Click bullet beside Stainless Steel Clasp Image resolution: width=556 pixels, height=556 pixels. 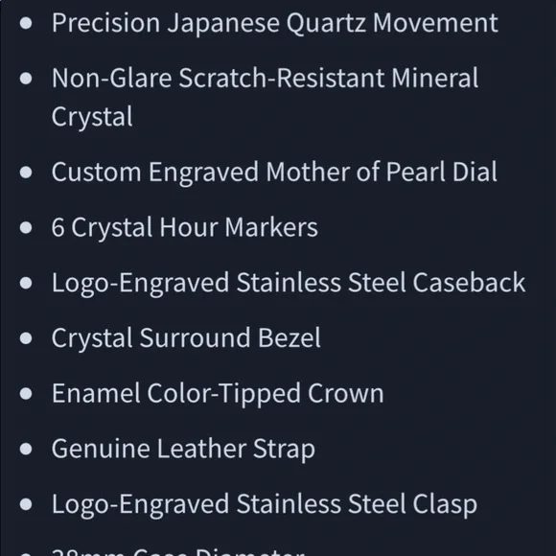pyautogui.click(x=26, y=504)
